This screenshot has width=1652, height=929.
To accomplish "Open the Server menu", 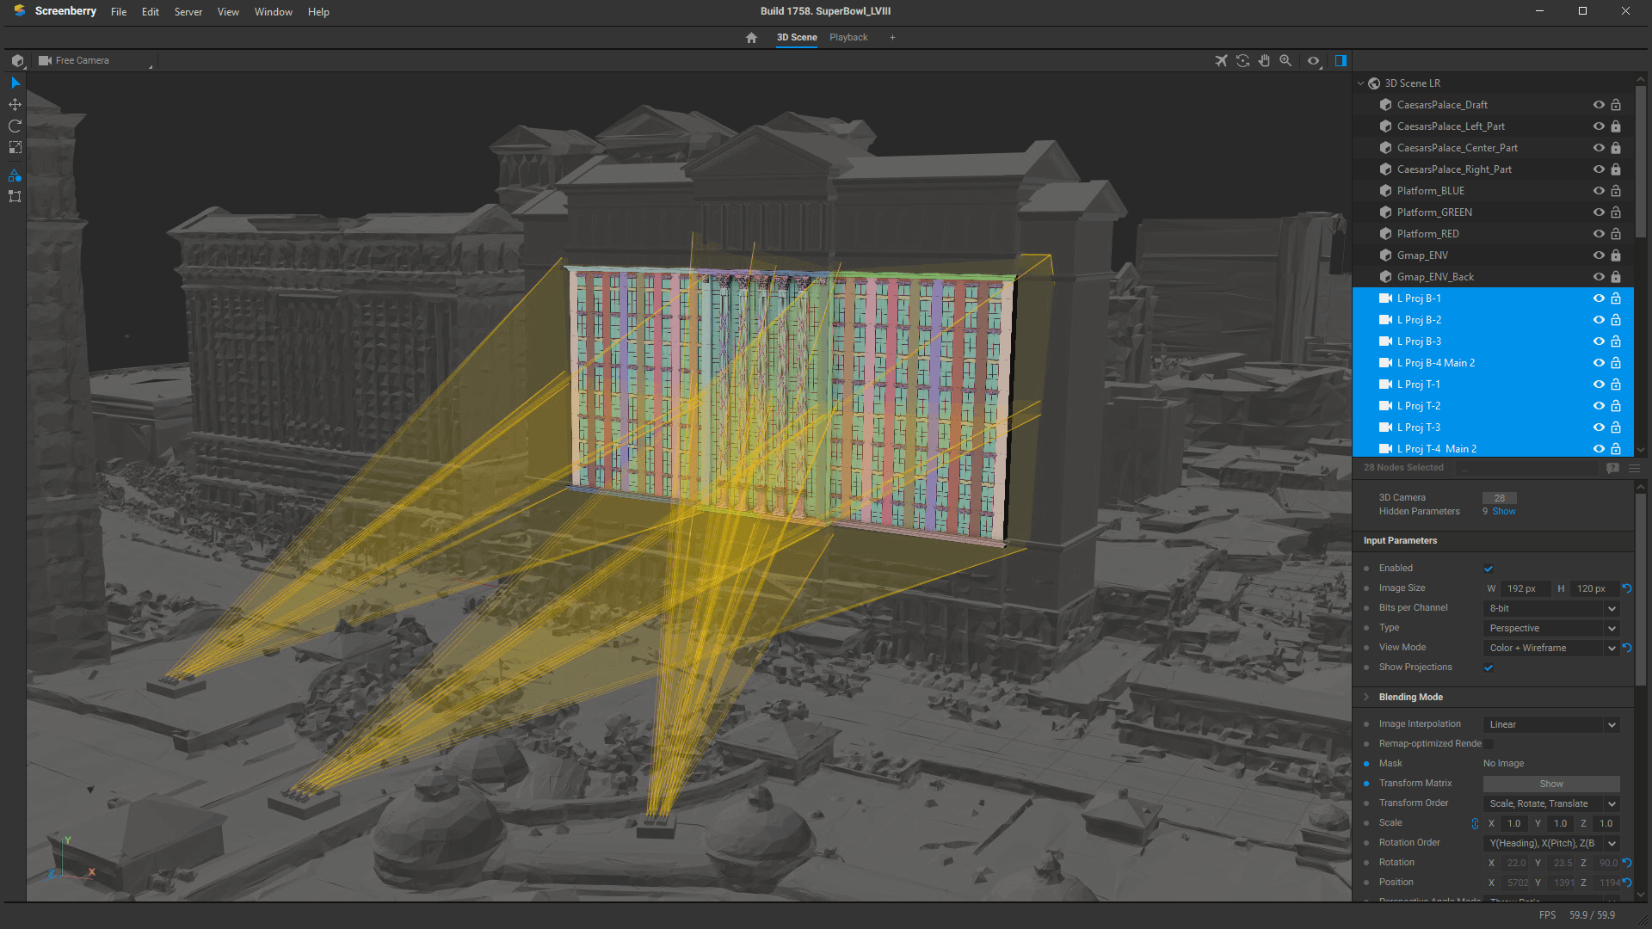I will [x=188, y=12].
